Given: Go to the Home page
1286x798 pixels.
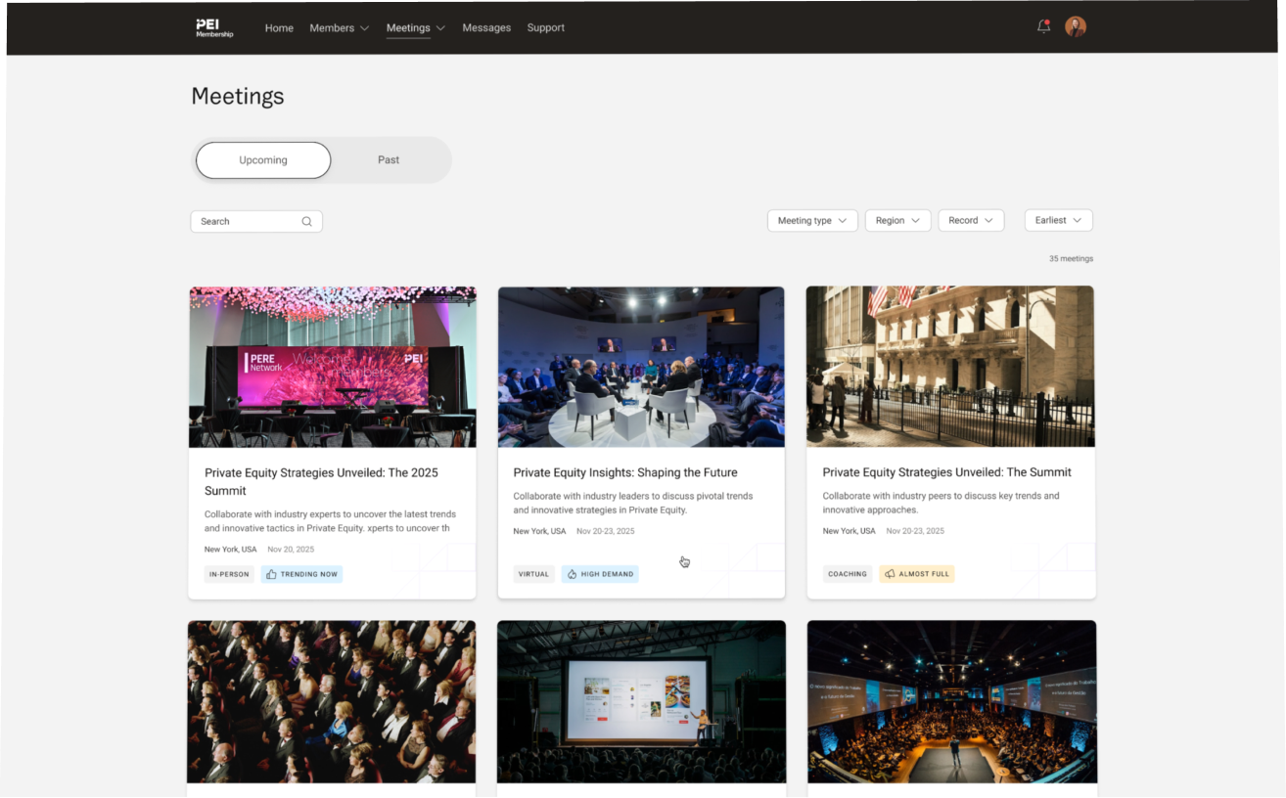Looking at the screenshot, I should 279,28.
